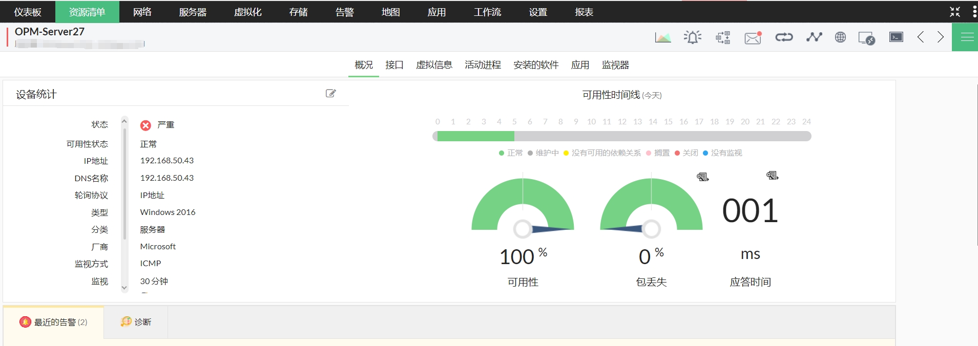Screen dimensions: 978x346
Task: Click the envelope notification icon
Action: [x=753, y=37]
